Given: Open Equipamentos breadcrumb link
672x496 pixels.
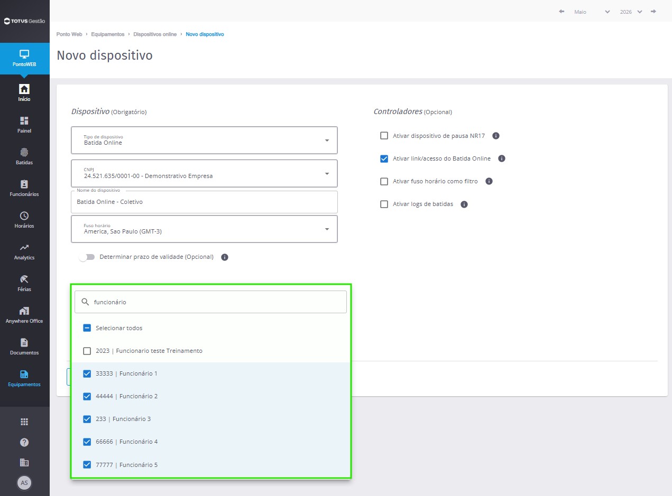Looking at the screenshot, I should pyautogui.click(x=108, y=34).
